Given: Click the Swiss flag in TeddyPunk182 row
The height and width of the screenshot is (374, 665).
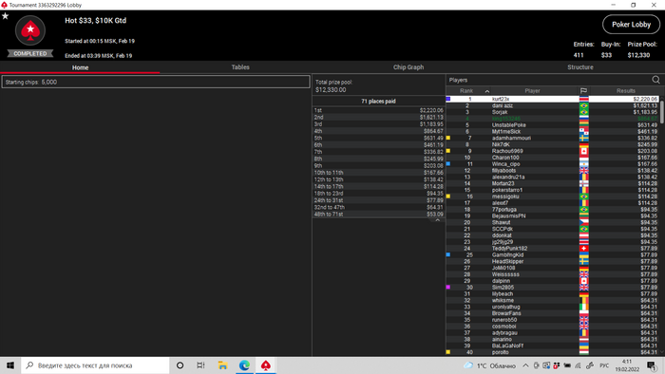Looking at the screenshot, I should pyautogui.click(x=584, y=248).
